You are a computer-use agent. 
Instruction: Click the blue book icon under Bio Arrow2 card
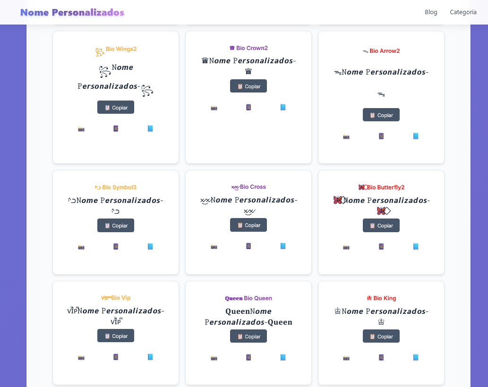(x=415, y=136)
